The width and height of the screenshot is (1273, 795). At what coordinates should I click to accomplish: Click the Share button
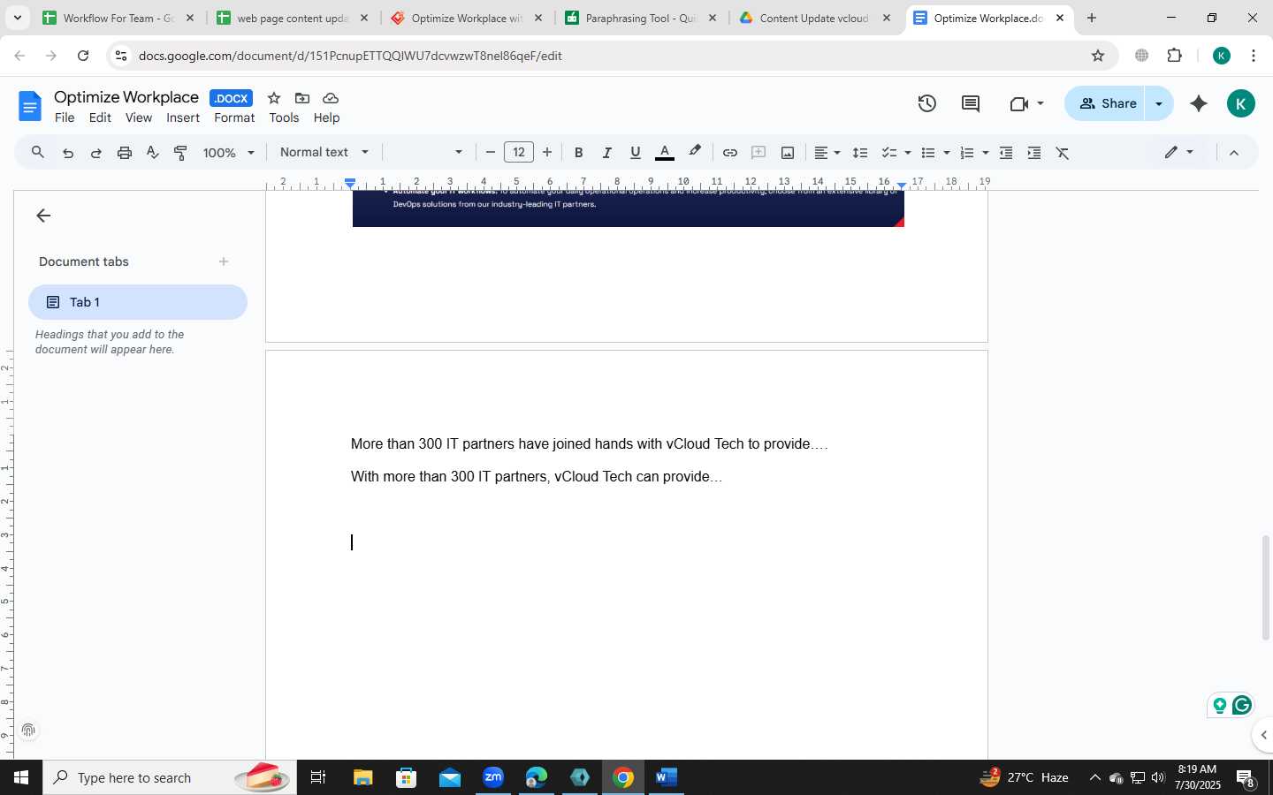click(1105, 103)
